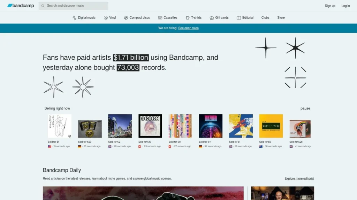Click the "Sold for €11" text
357x200 pixels.
205,142
